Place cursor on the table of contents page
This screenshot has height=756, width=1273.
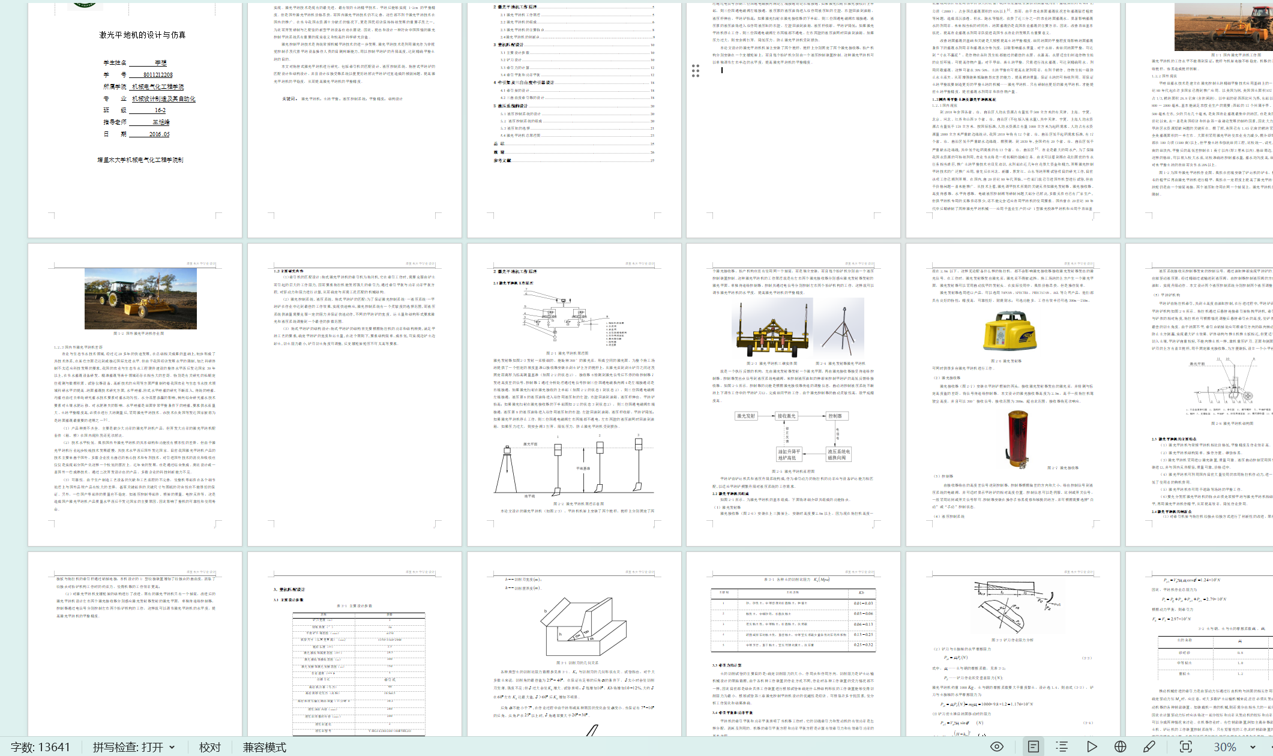[574, 120]
